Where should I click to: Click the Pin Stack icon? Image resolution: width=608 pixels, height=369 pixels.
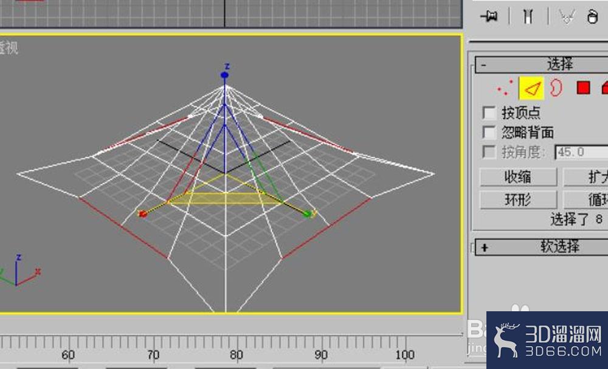click(x=489, y=16)
